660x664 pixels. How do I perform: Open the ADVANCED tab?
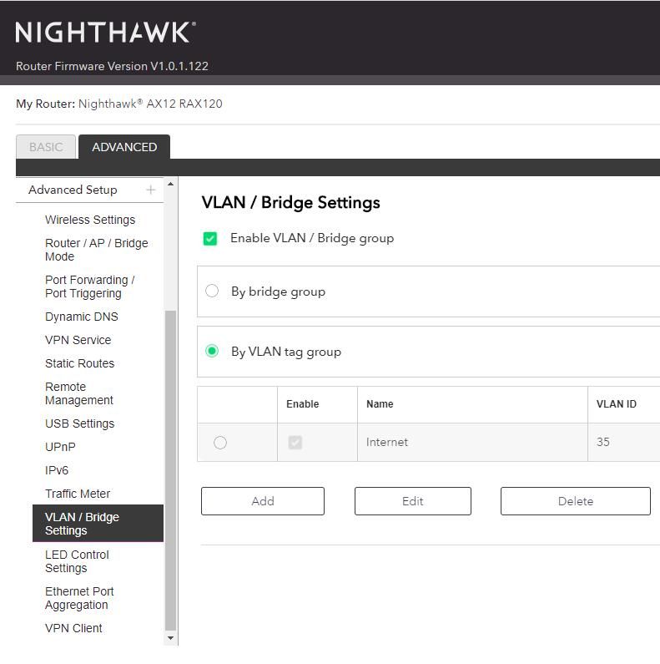(124, 147)
